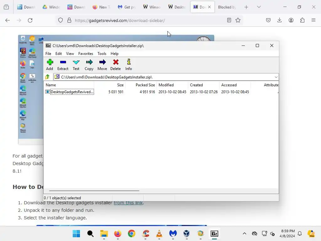This screenshot has height=241, width=321.
Task: Click the file size value 5 031 591
Action: click(x=116, y=92)
